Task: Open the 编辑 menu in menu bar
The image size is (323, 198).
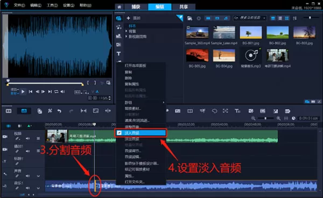Action: (x=36, y=5)
